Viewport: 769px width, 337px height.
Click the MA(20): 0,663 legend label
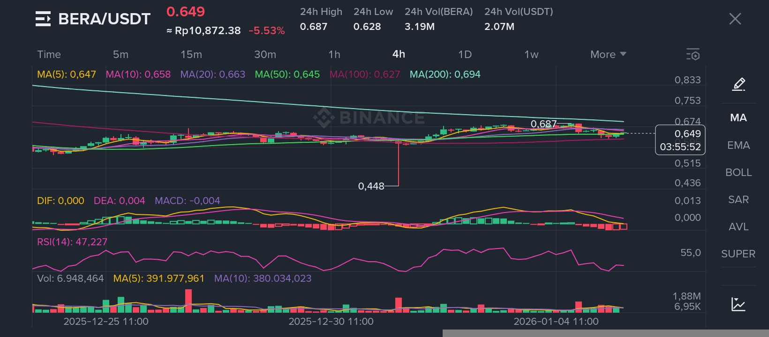pyautogui.click(x=213, y=74)
